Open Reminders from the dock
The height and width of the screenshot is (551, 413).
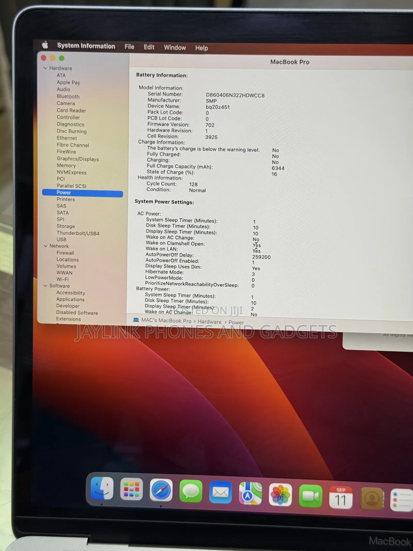click(x=402, y=500)
